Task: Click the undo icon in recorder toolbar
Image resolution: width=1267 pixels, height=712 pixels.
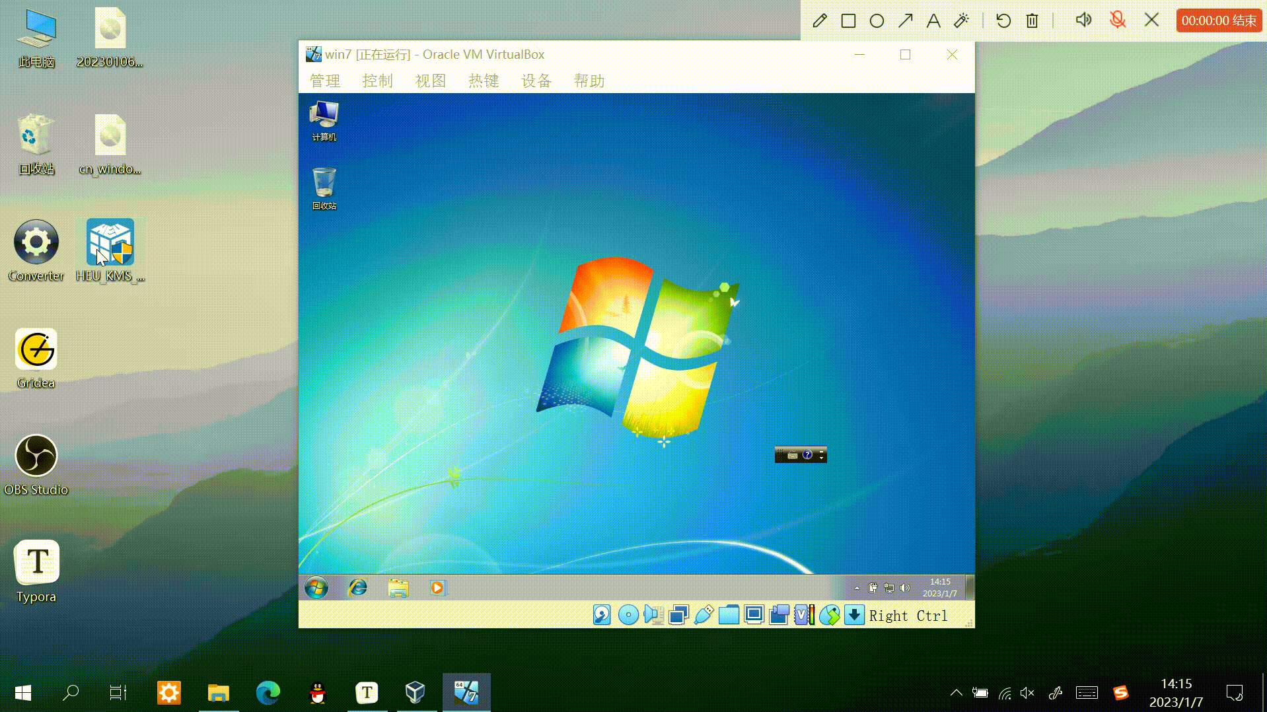Action: tap(1003, 20)
